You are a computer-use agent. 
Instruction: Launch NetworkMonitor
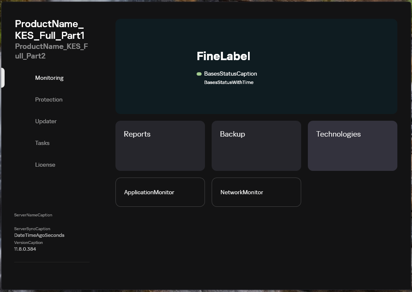coord(256,192)
